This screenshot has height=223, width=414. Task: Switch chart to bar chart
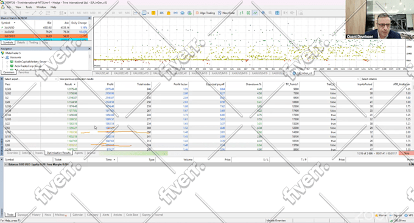[241, 13]
